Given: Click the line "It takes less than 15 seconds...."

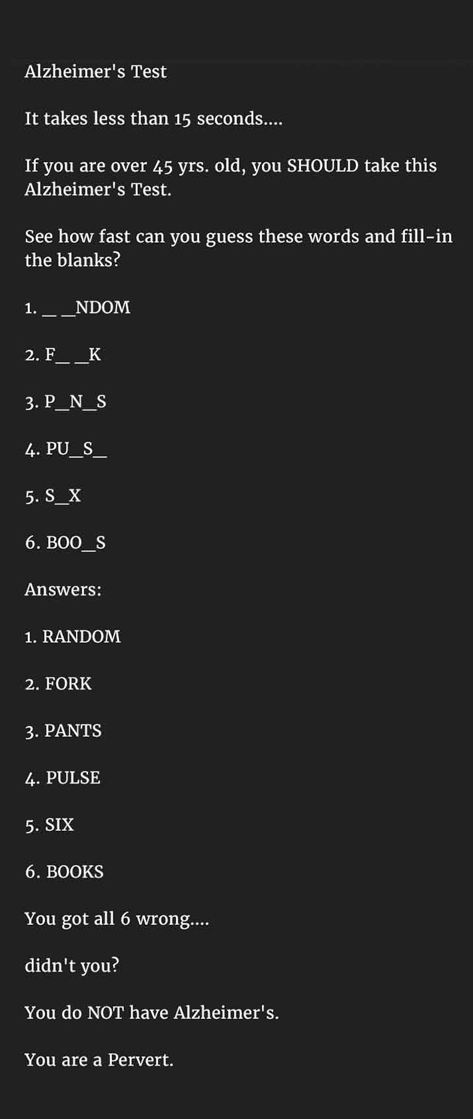Looking at the screenshot, I should coord(153,119).
